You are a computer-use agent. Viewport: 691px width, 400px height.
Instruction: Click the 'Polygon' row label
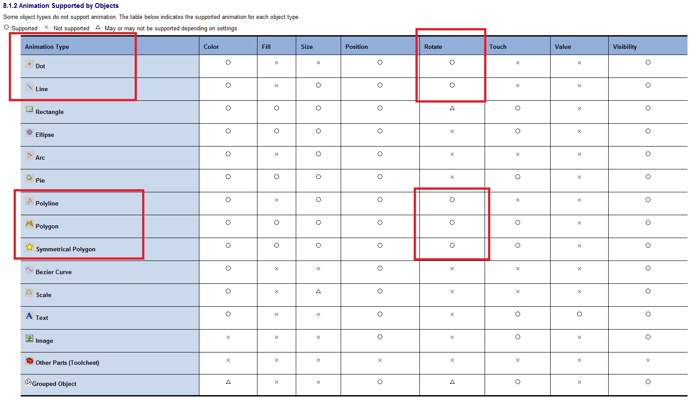(47, 226)
